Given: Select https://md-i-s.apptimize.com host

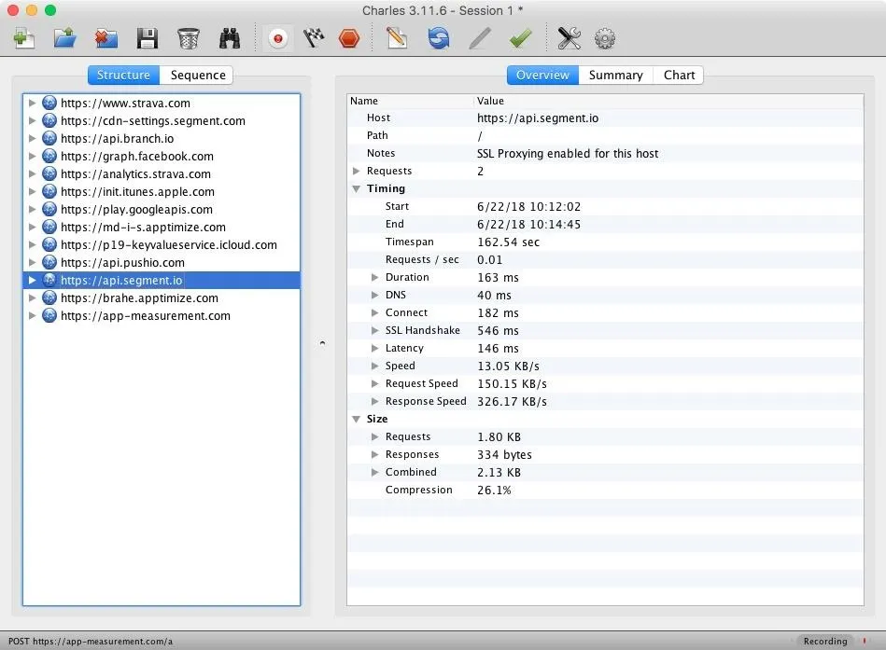Looking at the screenshot, I should 143,227.
